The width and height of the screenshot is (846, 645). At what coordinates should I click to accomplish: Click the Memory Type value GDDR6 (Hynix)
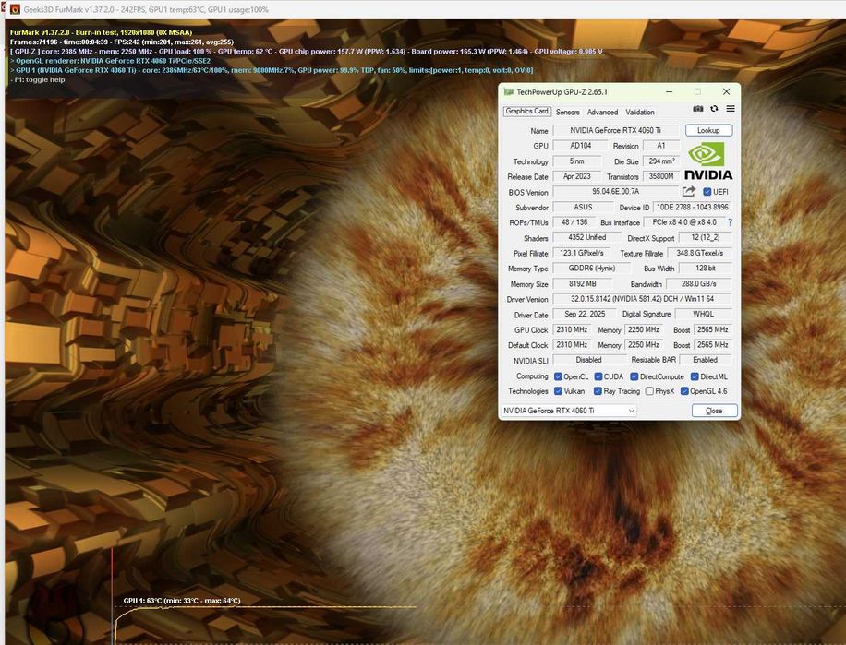(592, 269)
